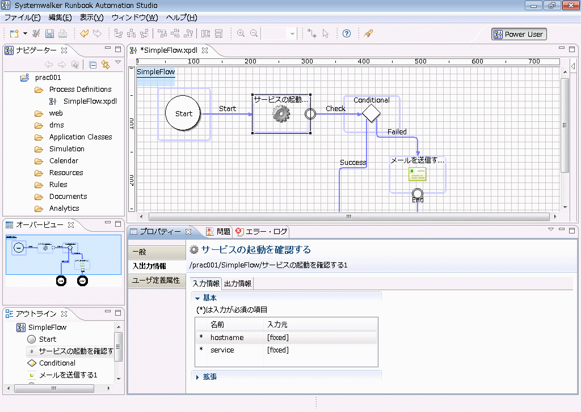Image resolution: width=581 pixels, height=412 pixels.
Task: Select the prac001 project in Navigator
Action: click(48, 78)
